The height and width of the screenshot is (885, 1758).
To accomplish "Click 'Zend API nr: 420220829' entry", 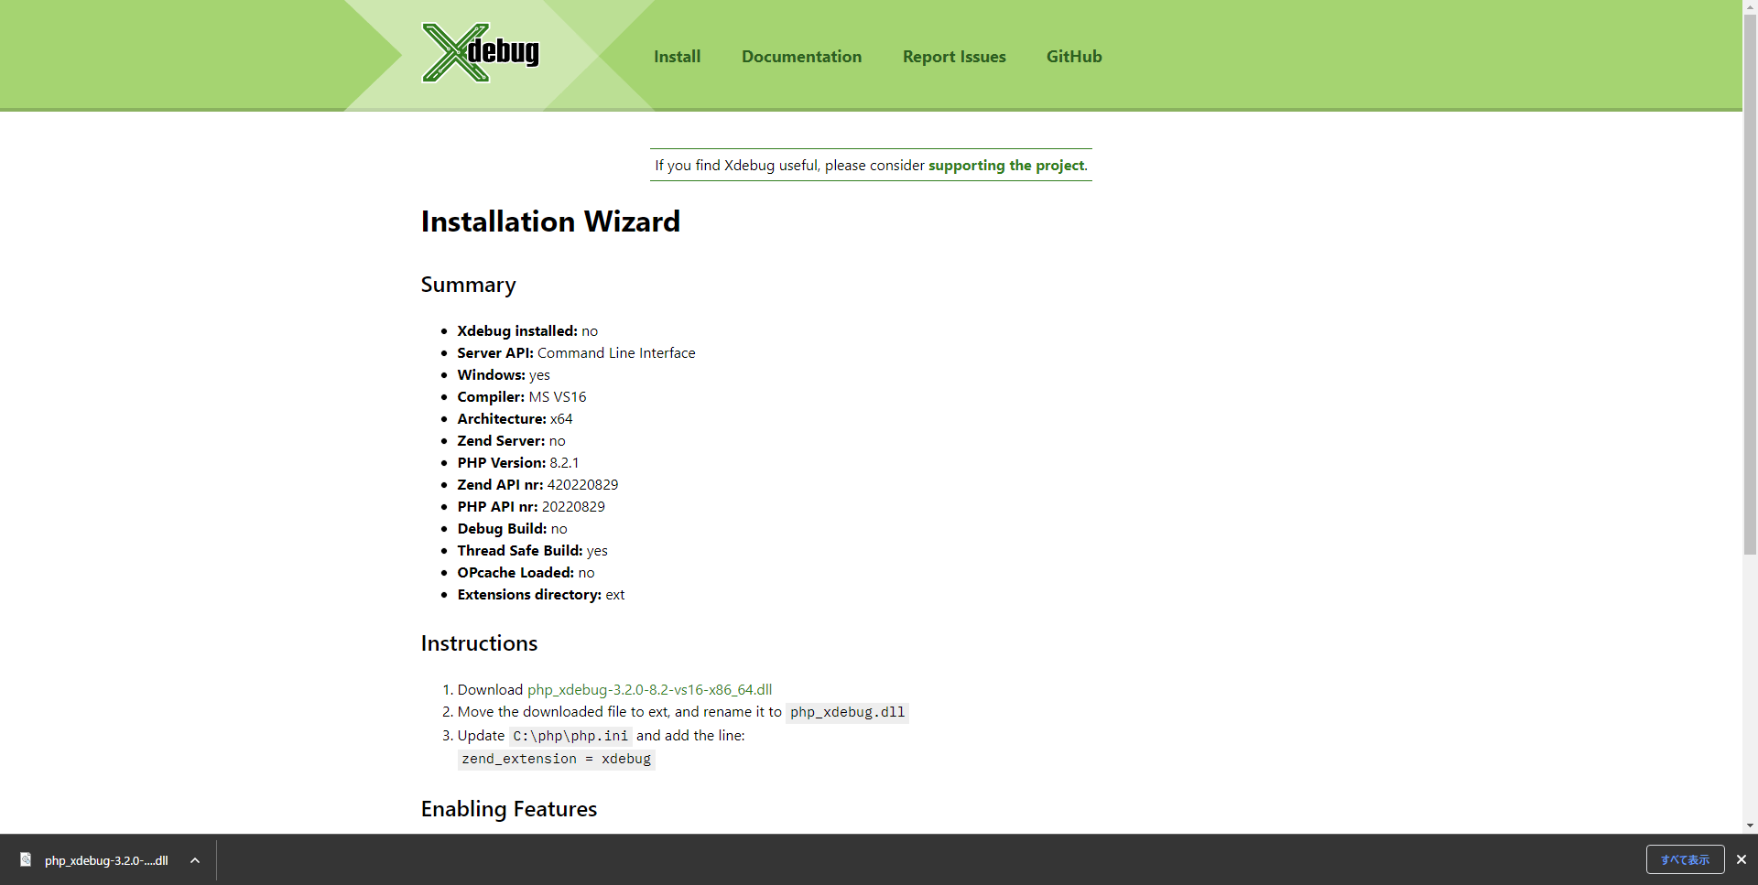I will 537,485.
